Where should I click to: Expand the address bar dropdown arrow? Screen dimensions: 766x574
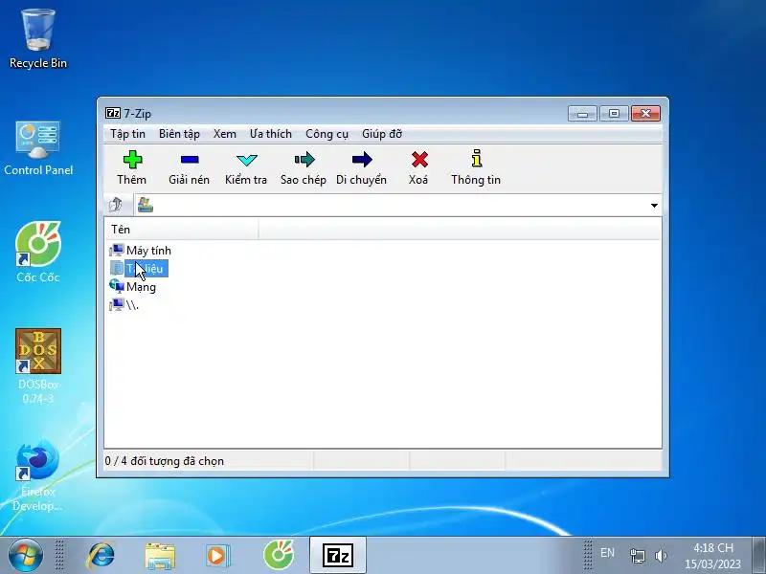point(654,206)
